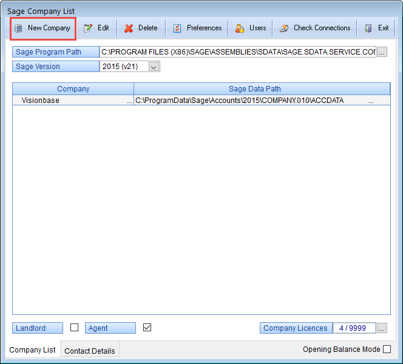Open New Company from toolbar label

click(49, 28)
